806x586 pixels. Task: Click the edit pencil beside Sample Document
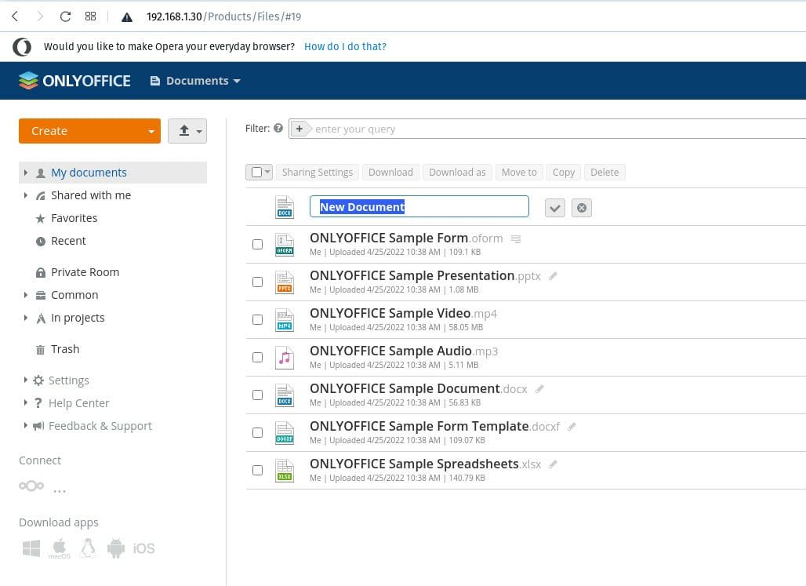pos(539,388)
